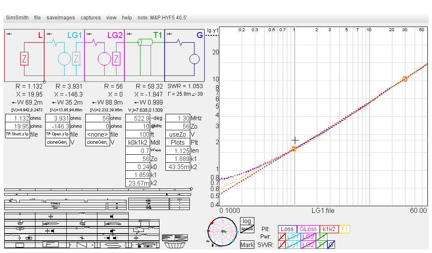The image size is (432, 253).
Task: Pick the empty rectangle block palette component
Action: tap(20, 245)
